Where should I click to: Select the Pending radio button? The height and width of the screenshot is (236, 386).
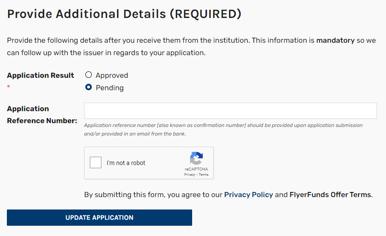coord(88,87)
